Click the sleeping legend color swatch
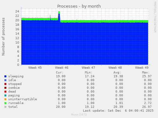This screenshot has width=158, height=118. coord(5,76)
